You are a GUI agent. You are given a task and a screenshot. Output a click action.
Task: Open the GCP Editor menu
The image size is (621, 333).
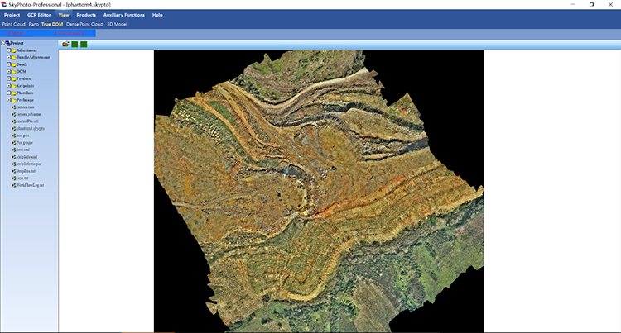[39, 15]
